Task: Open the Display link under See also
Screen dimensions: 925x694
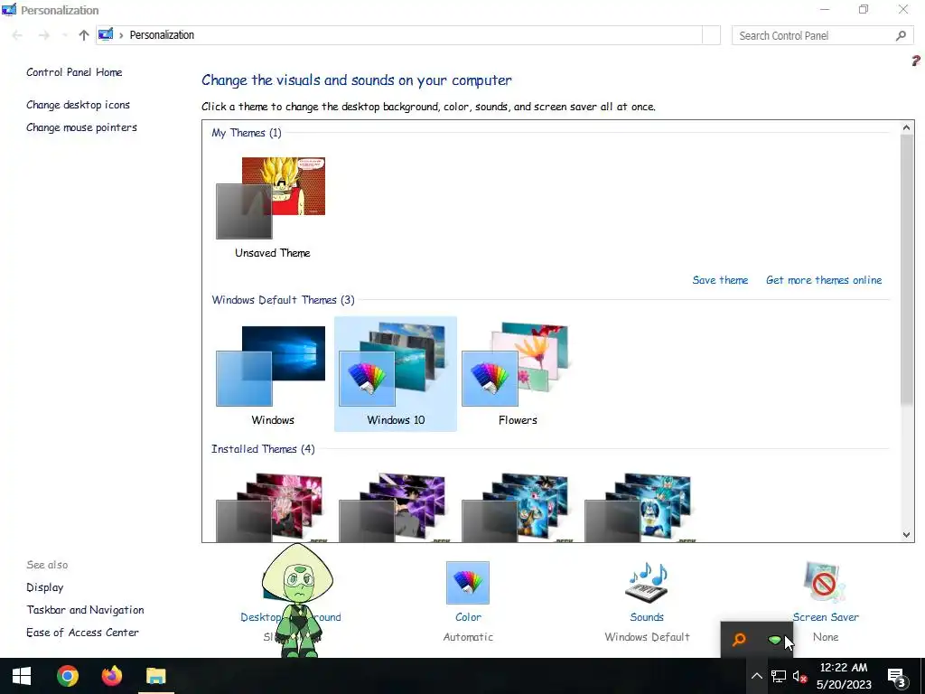Action: (x=45, y=587)
